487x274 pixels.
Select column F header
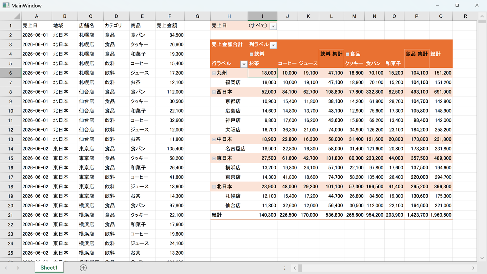click(x=170, y=16)
